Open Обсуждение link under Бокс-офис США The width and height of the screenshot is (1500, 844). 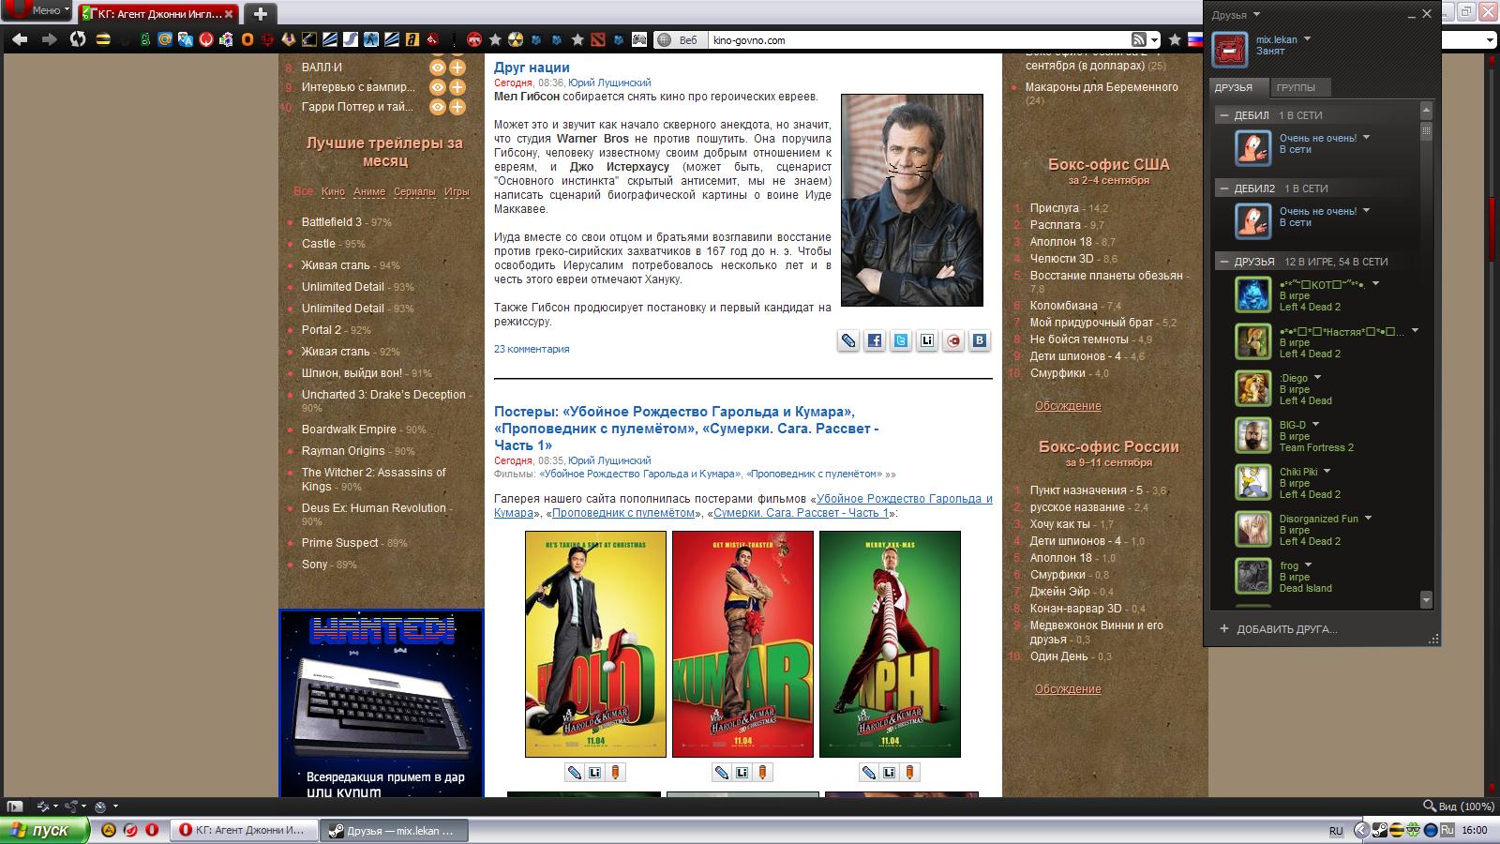(1068, 406)
